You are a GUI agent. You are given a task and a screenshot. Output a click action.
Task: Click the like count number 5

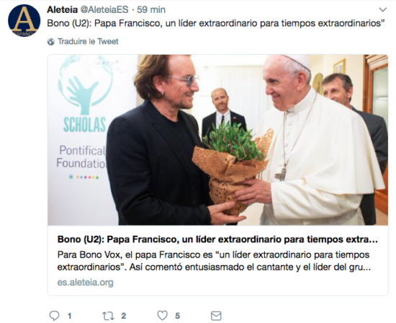(178, 316)
